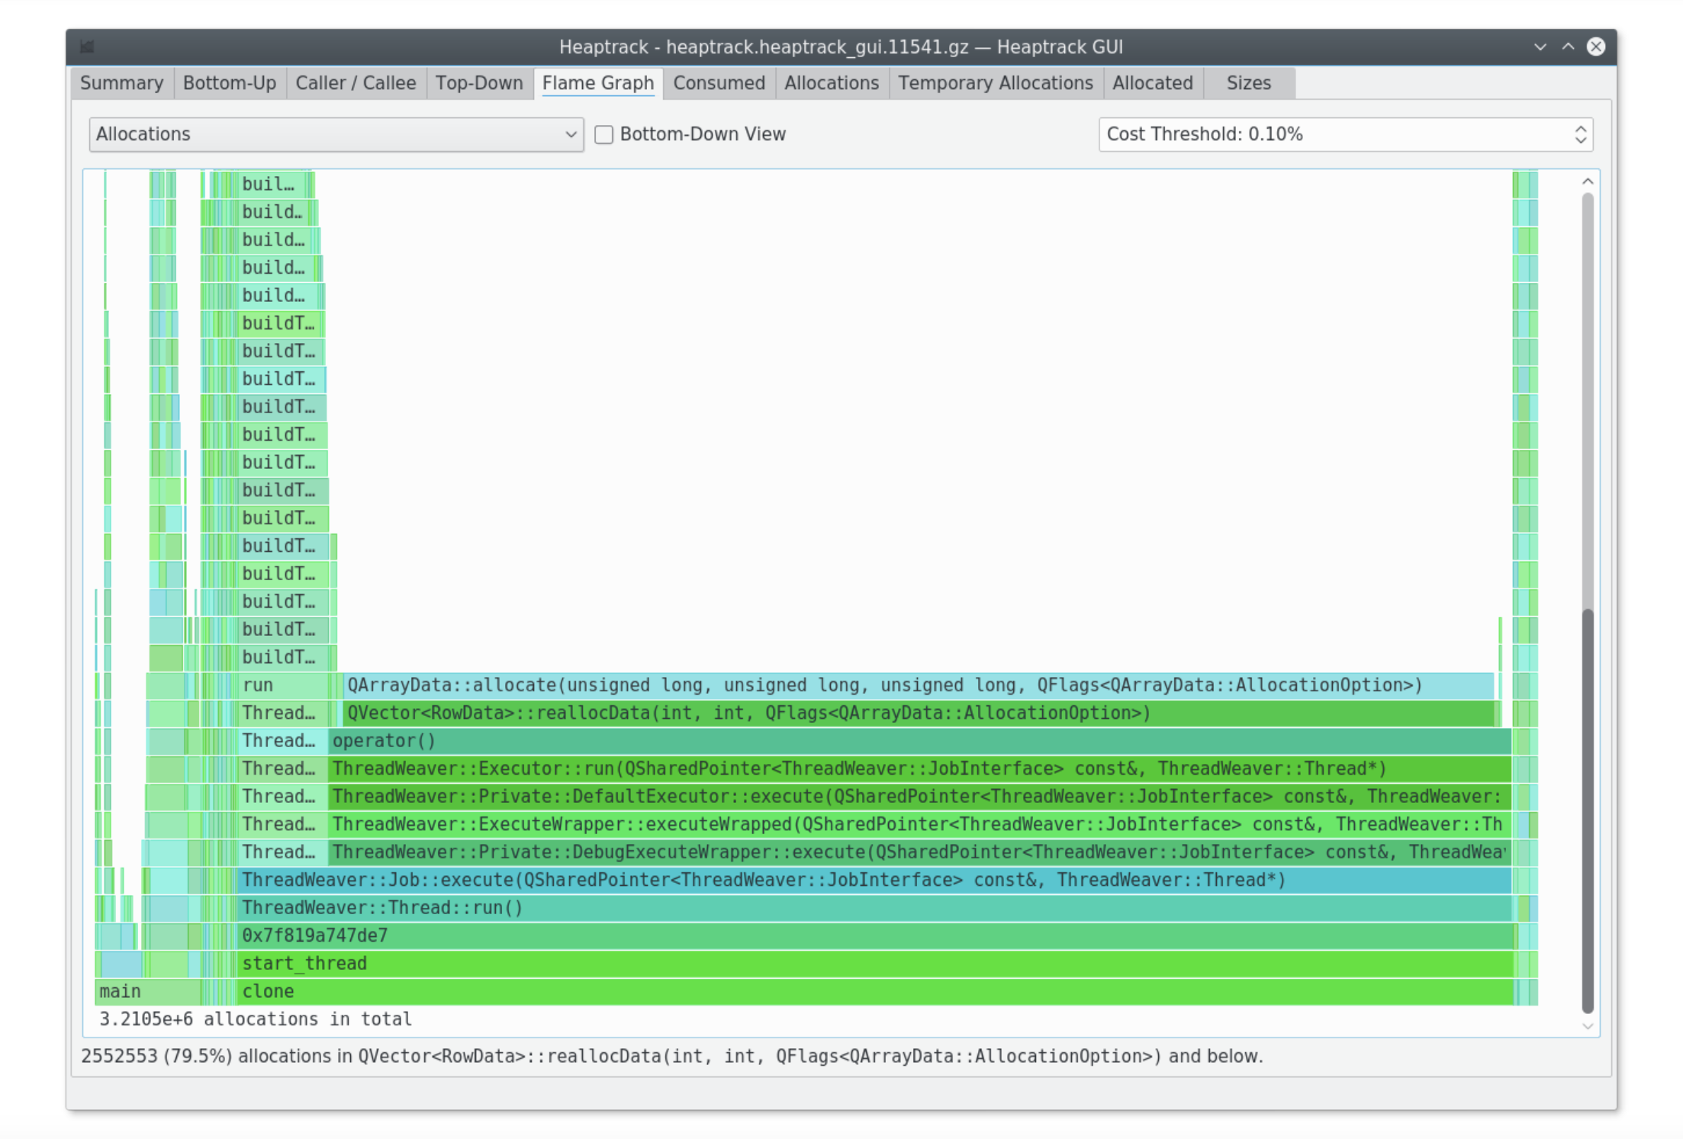Click the scrollbar up arrow
This screenshot has width=1683, height=1139.
tap(1588, 181)
